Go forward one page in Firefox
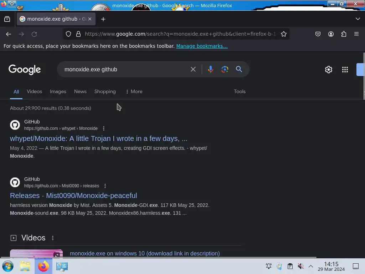 click(x=21, y=34)
